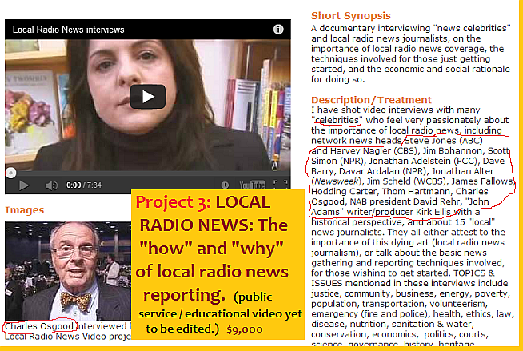This screenshot has width=523, height=351.
Task: Click the Description/Treatment heading
Action: [x=371, y=100]
